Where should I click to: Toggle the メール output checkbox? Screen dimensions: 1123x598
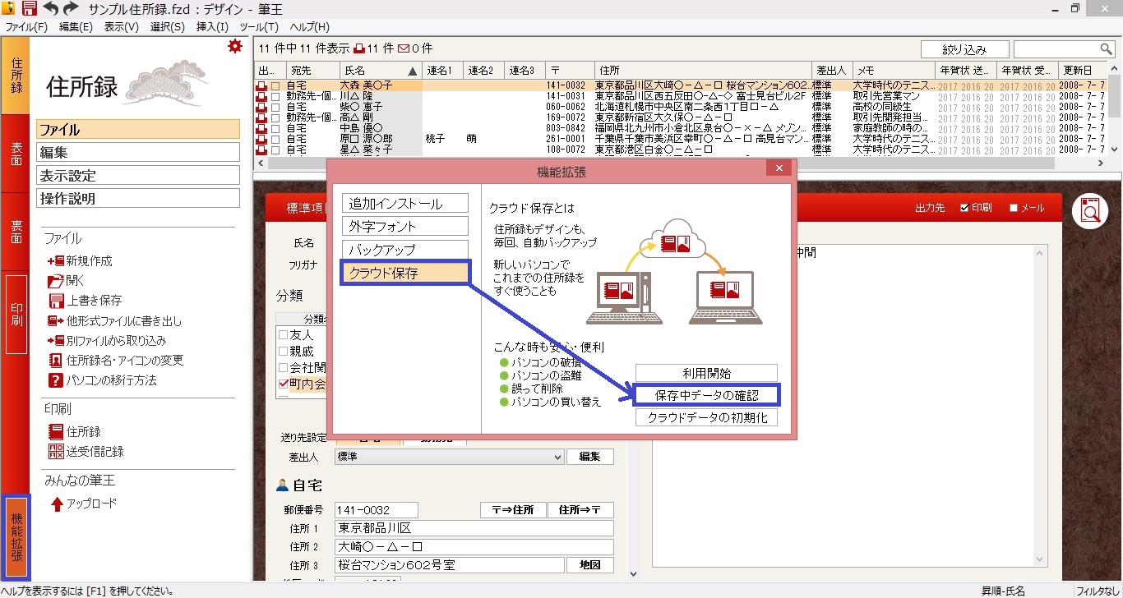pos(1014,208)
